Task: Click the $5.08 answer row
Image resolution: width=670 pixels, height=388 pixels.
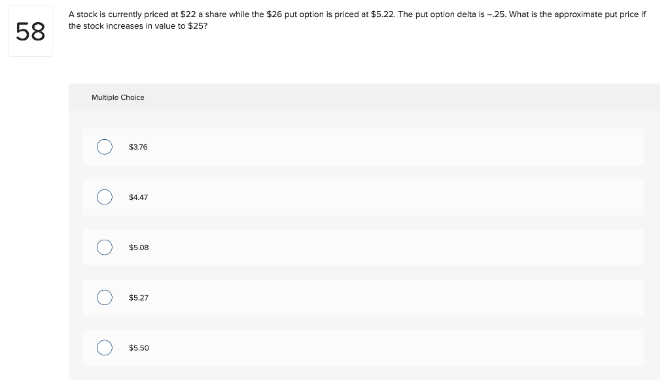Action: coord(364,247)
